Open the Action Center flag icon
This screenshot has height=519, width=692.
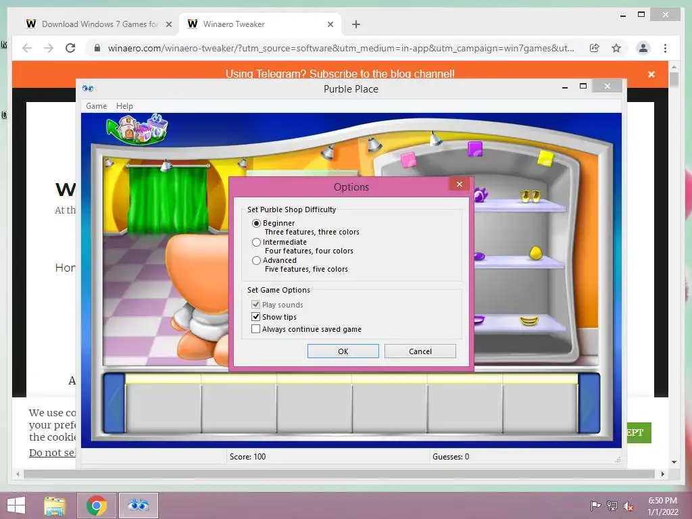[x=595, y=505]
